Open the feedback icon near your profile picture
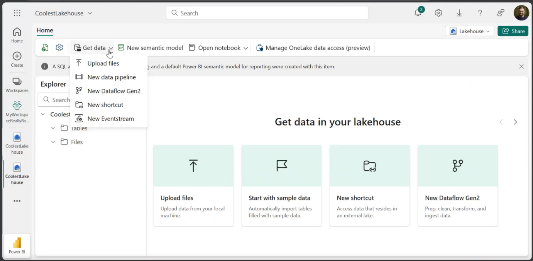The image size is (533, 261). pyautogui.click(x=501, y=13)
